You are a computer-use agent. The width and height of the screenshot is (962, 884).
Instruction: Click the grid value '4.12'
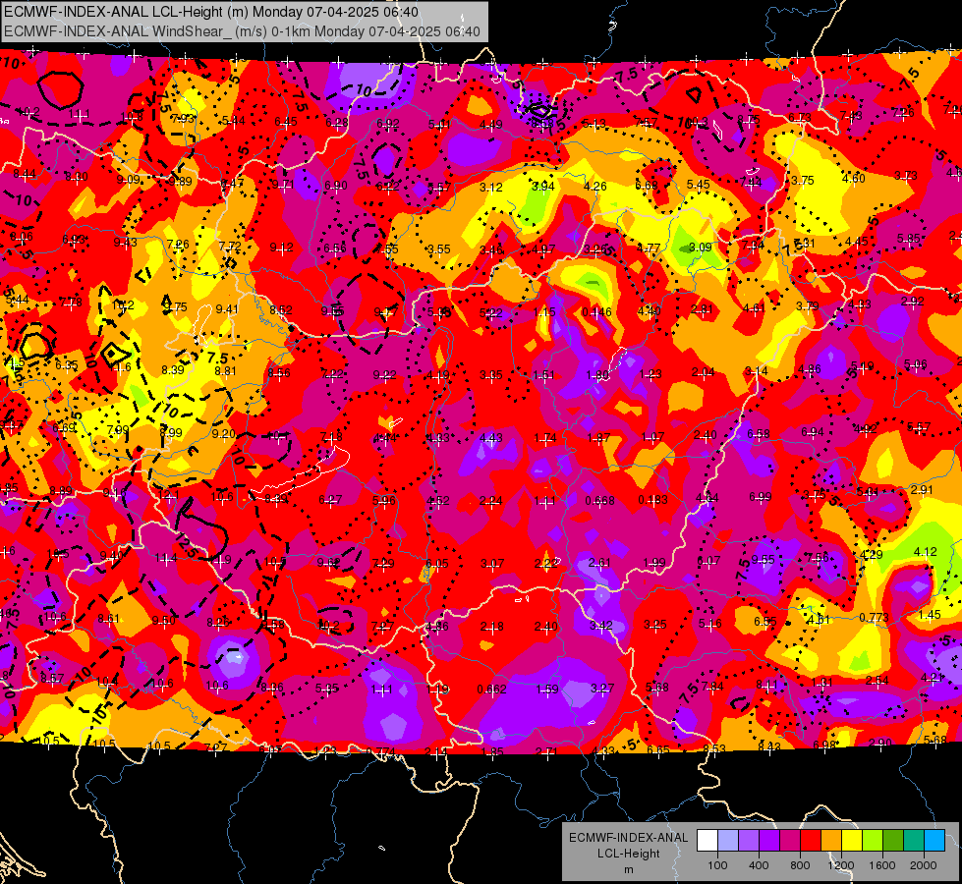click(926, 551)
